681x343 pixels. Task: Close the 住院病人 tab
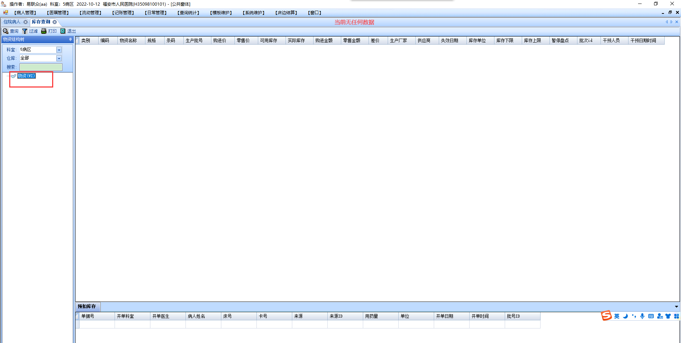point(26,22)
